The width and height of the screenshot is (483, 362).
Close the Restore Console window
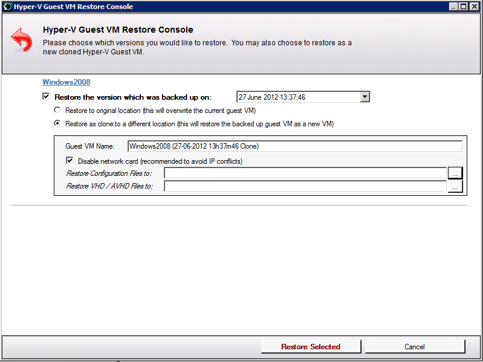point(474,7)
